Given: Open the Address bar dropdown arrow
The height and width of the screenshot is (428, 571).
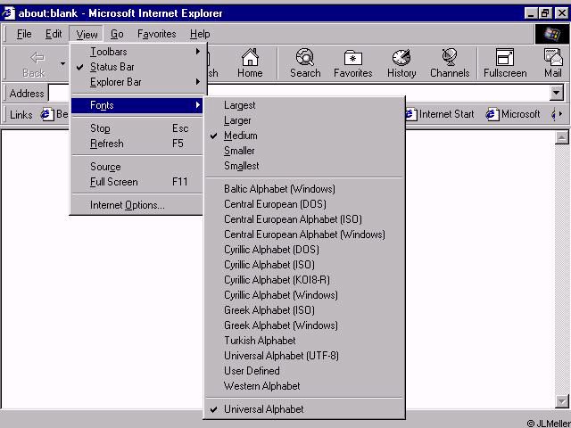Looking at the screenshot, I should coord(556,93).
